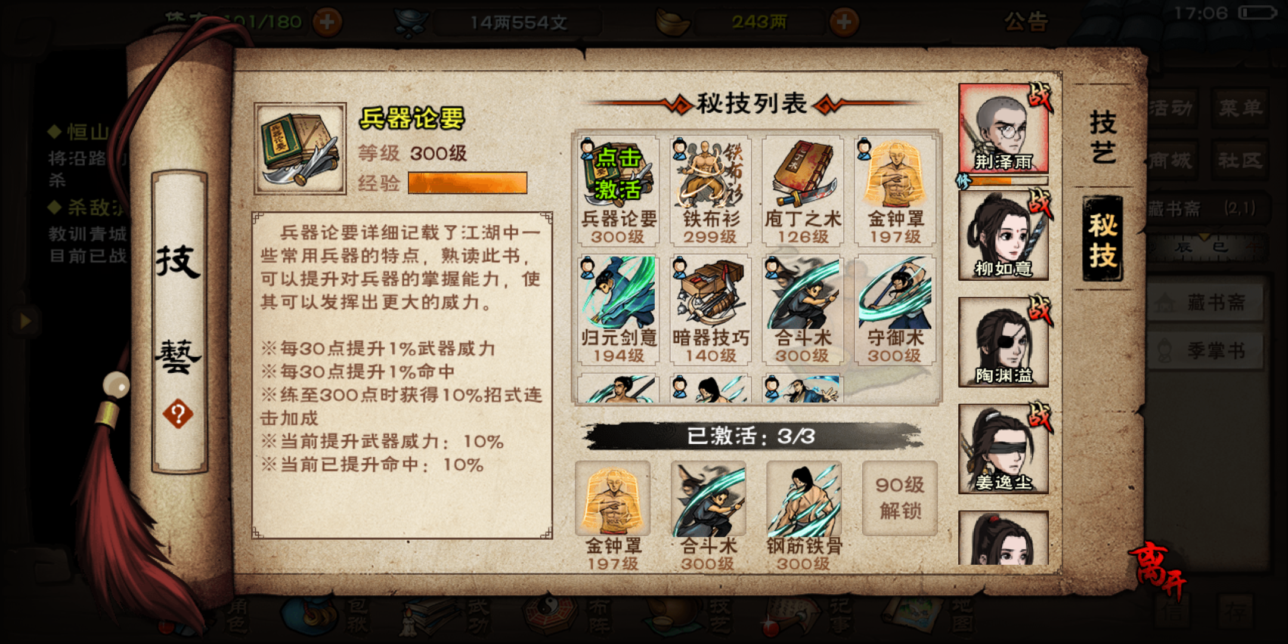Switch to the 技艺 tab
This screenshot has height=644, width=1288.
click(x=1103, y=137)
